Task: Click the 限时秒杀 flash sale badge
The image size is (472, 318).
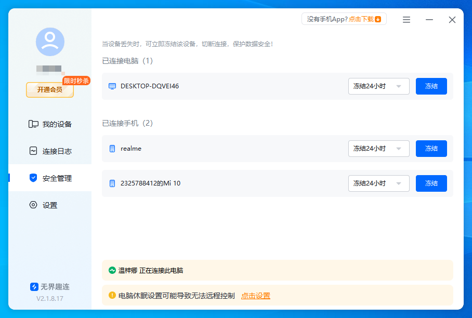Action: 77,81
